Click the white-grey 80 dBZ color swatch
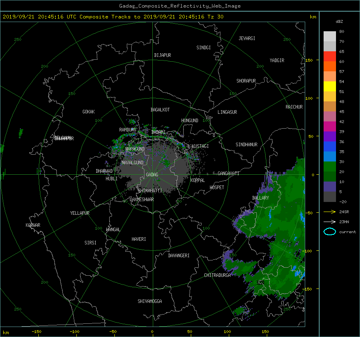The width and height of the screenshot is (360, 337). pyautogui.click(x=330, y=36)
